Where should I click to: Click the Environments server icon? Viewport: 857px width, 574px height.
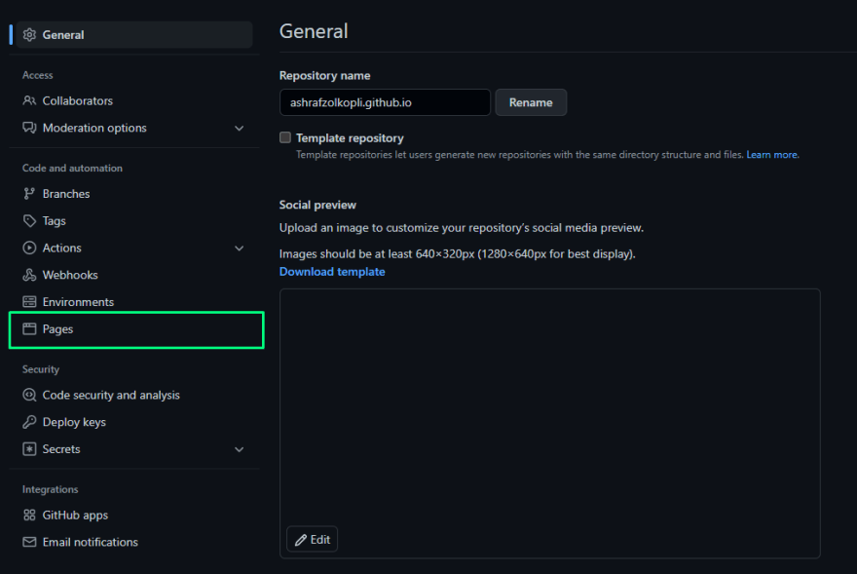29,302
